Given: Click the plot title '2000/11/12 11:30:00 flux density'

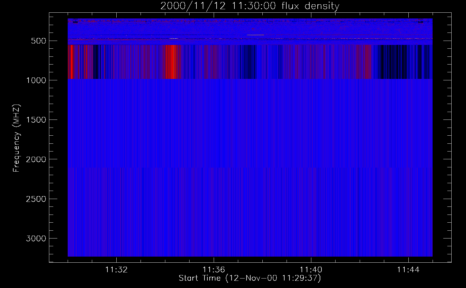Looking at the screenshot, I should 250,6.
